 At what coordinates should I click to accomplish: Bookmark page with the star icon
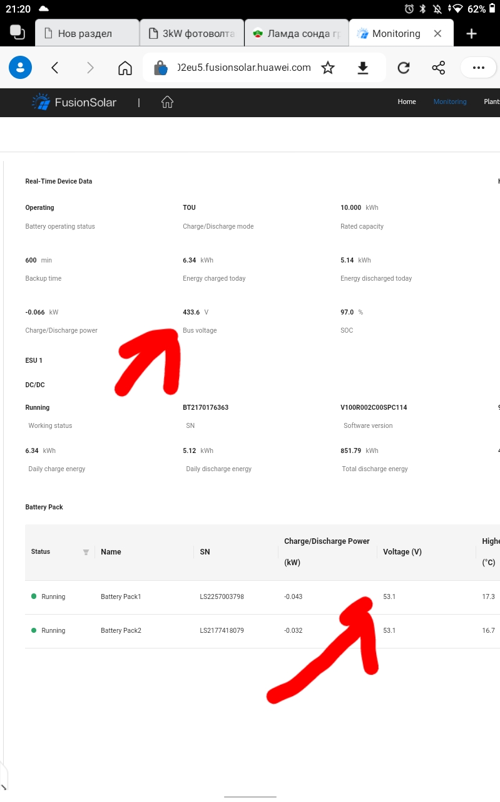(x=328, y=68)
